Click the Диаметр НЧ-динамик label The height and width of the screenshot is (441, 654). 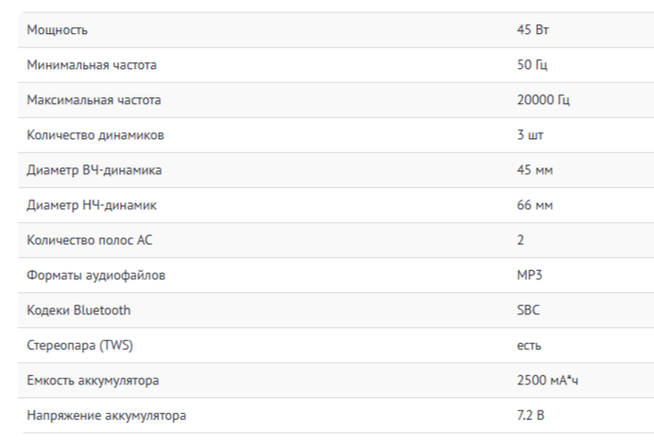point(92,204)
